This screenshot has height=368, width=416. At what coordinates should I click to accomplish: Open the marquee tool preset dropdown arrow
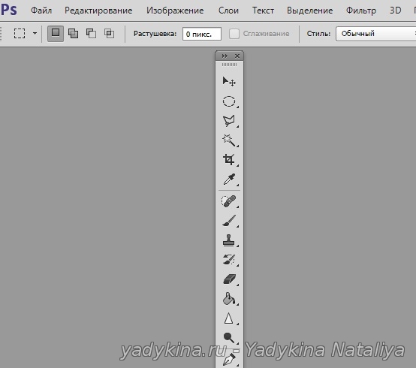pyautogui.click(x=35, y=34)
